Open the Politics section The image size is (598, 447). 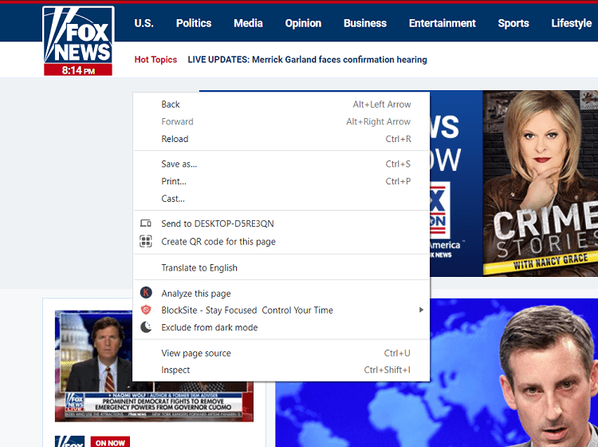click(x=194, y=23)
